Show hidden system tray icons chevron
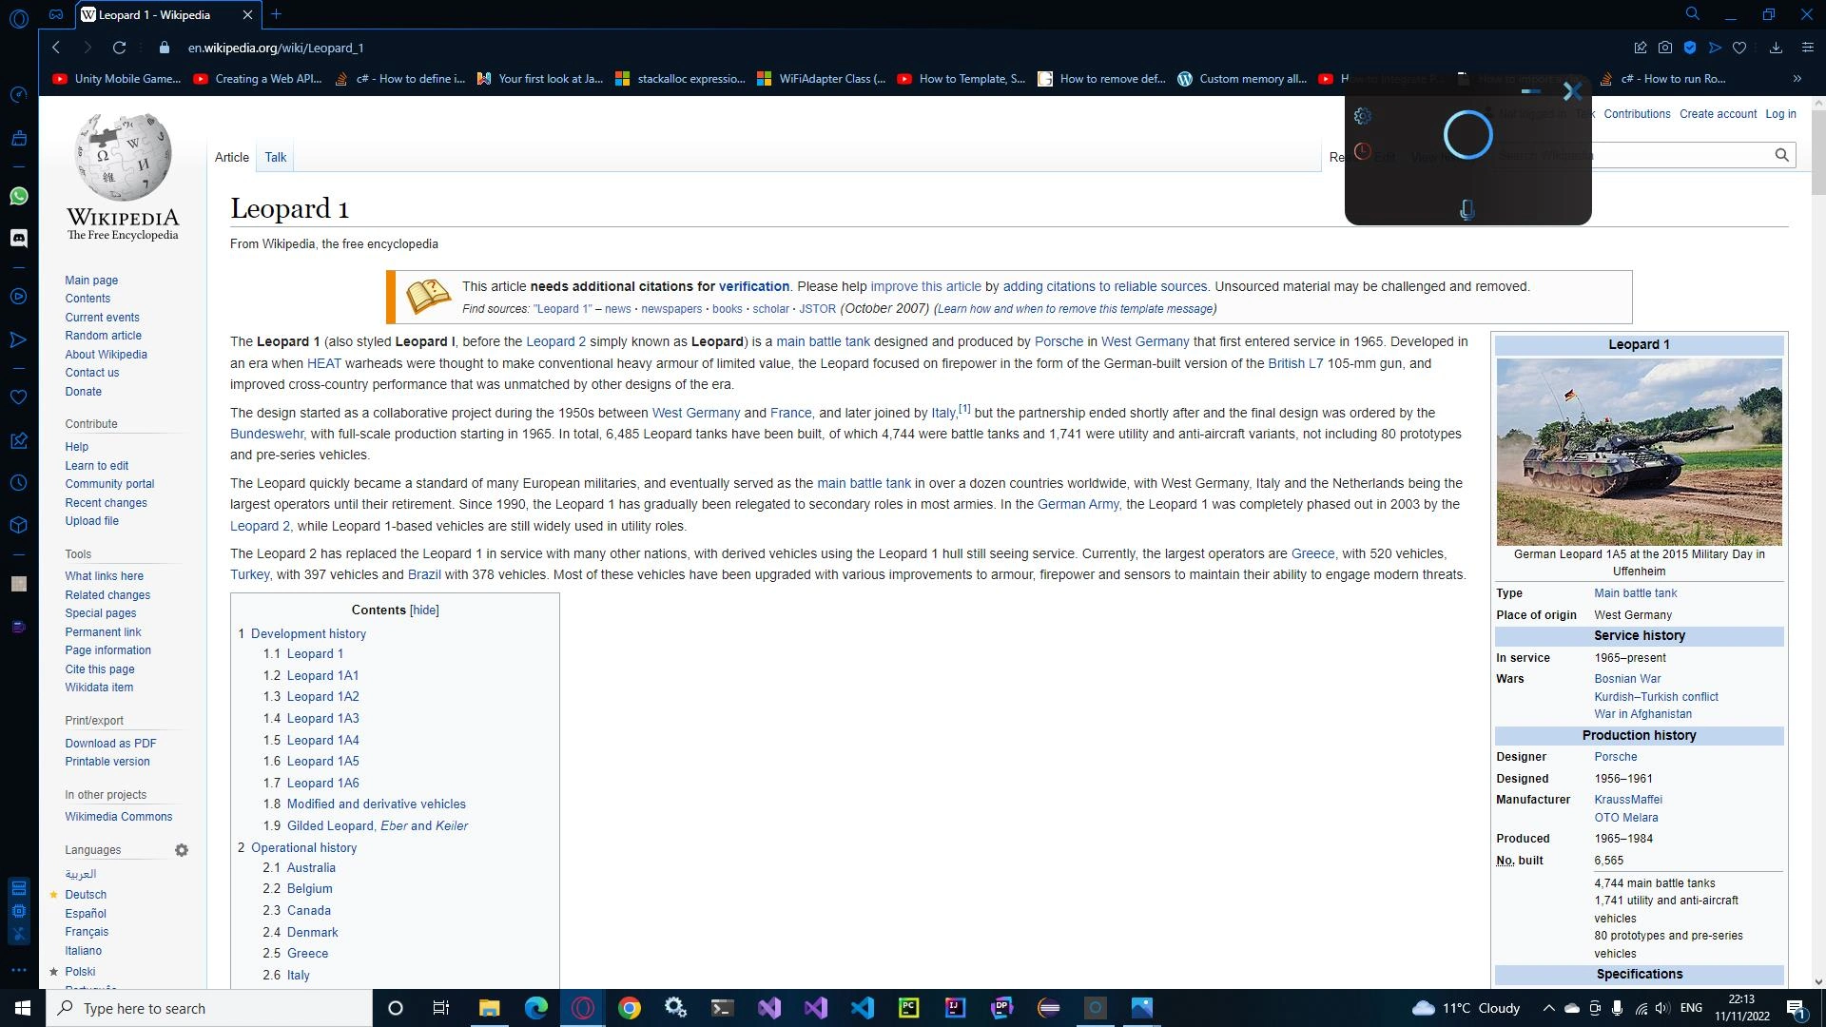The image size is (1826, 1027). coord(1548,1008)
